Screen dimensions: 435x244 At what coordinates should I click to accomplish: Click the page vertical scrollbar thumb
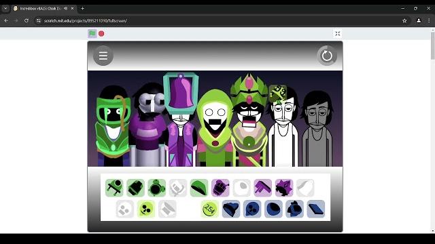(x=432, y=45)
